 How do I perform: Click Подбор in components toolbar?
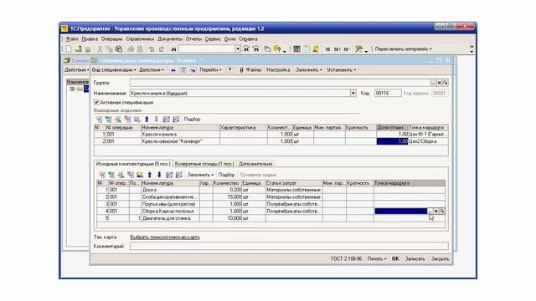tap(226, 175)
